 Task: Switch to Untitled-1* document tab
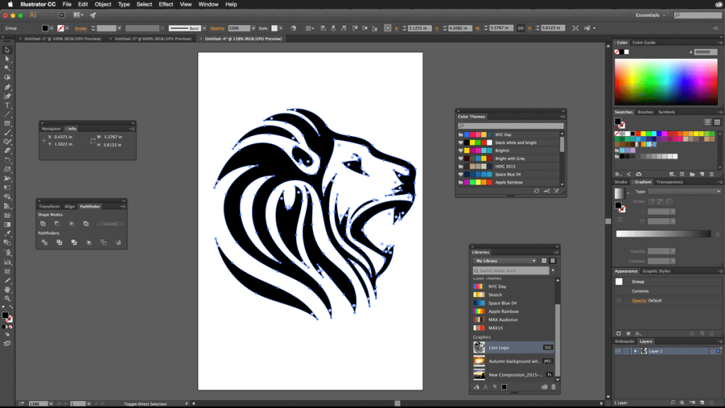tap(62, 39)
